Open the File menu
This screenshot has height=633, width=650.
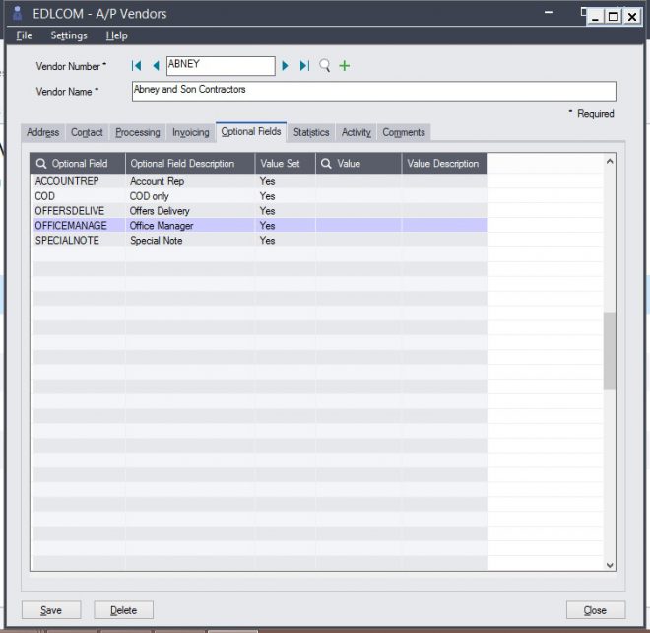coord(24,35)
